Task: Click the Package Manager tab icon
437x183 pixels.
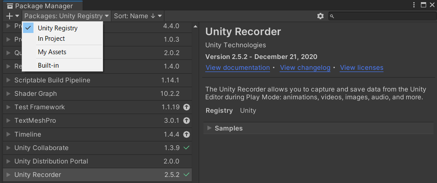Action: pos(10,6)
